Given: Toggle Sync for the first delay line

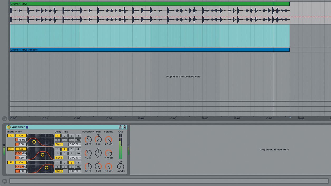Looking at the screenshot, I should pos(59,144).
